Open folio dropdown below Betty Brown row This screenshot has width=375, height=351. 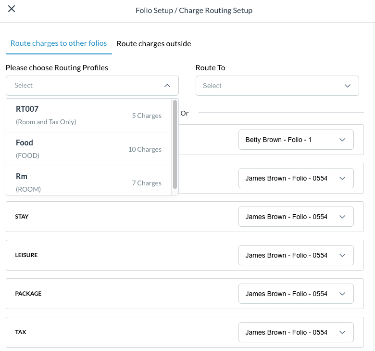[x=296, y=178]
